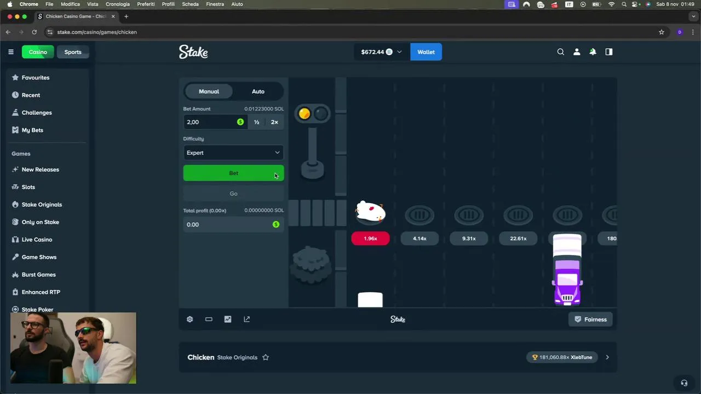Open the site search icon
This screenshot has width=701, height=394.
pos(560,52)
